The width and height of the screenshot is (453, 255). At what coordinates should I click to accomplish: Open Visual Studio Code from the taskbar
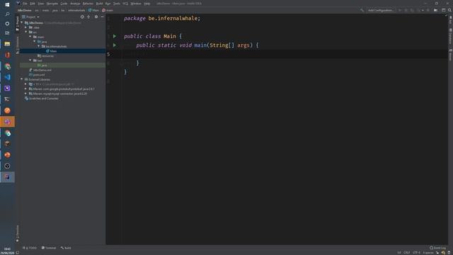coord(7,77)
